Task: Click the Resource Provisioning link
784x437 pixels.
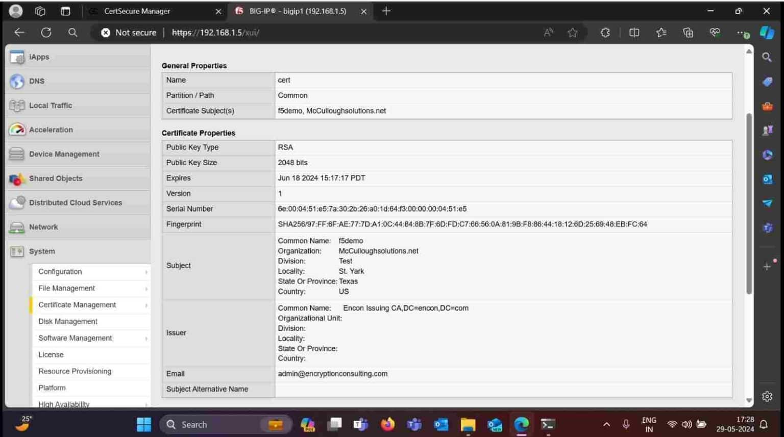Action: point(75,371)
